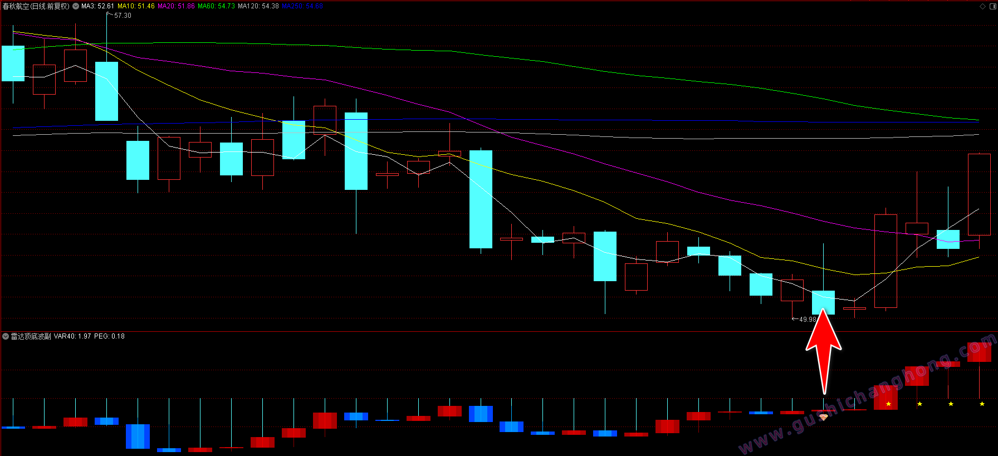This screenshot has width=998, height=456.
Task: Select the green MA60: 54.73 label
Action: [216, 6]
